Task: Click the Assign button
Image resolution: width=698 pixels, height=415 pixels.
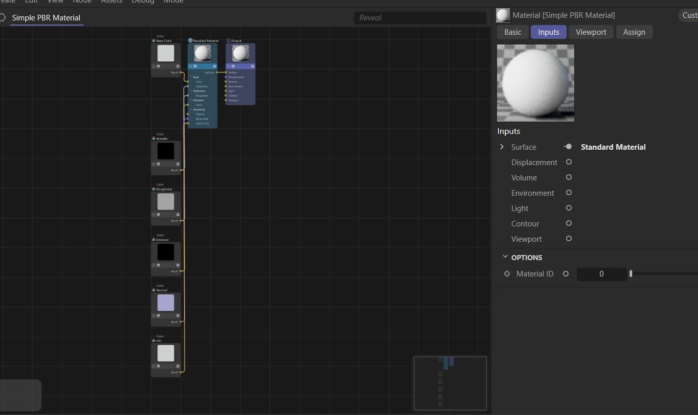Action: [634, 32]
